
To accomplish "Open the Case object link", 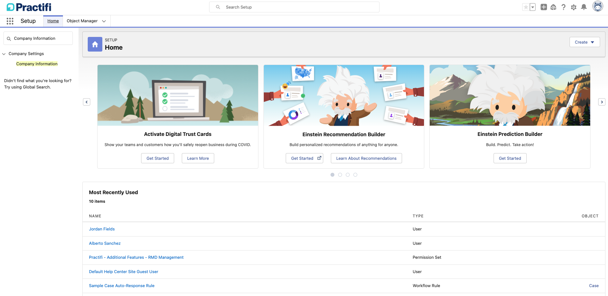I will [594, 286].
